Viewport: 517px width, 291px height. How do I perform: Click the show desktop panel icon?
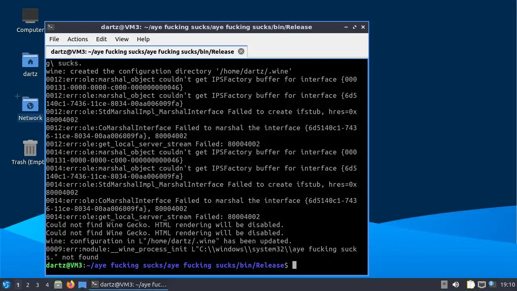point(82,285)
